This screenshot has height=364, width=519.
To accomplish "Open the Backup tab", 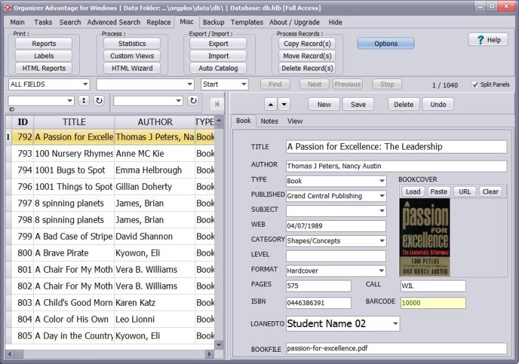I will 213,22.
